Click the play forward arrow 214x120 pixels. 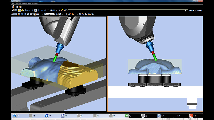pos(39,10)
